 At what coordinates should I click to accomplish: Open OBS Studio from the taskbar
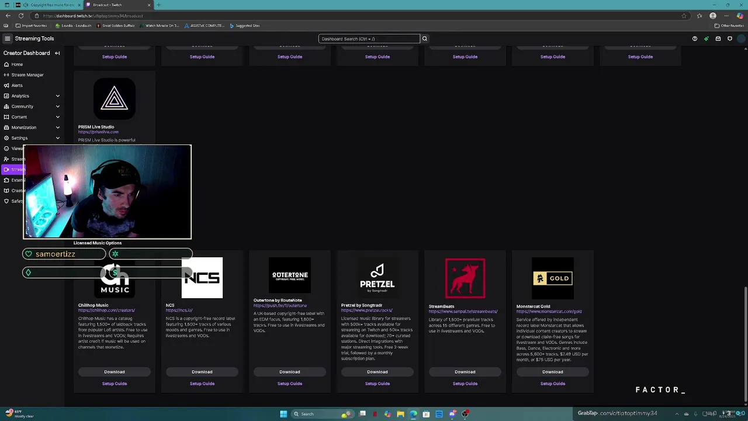click(465, 414)
